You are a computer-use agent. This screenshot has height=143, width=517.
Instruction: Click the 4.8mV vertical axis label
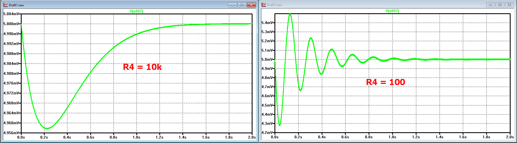[267, 78]
